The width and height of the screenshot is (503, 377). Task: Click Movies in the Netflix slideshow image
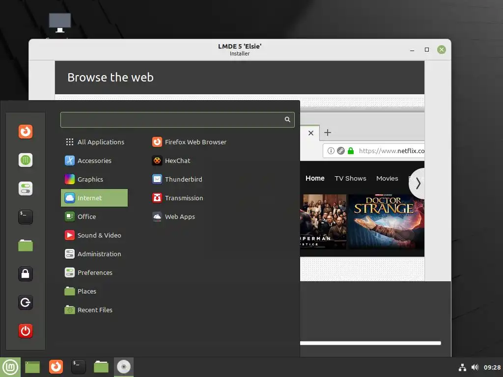click(x=387, y=178)
